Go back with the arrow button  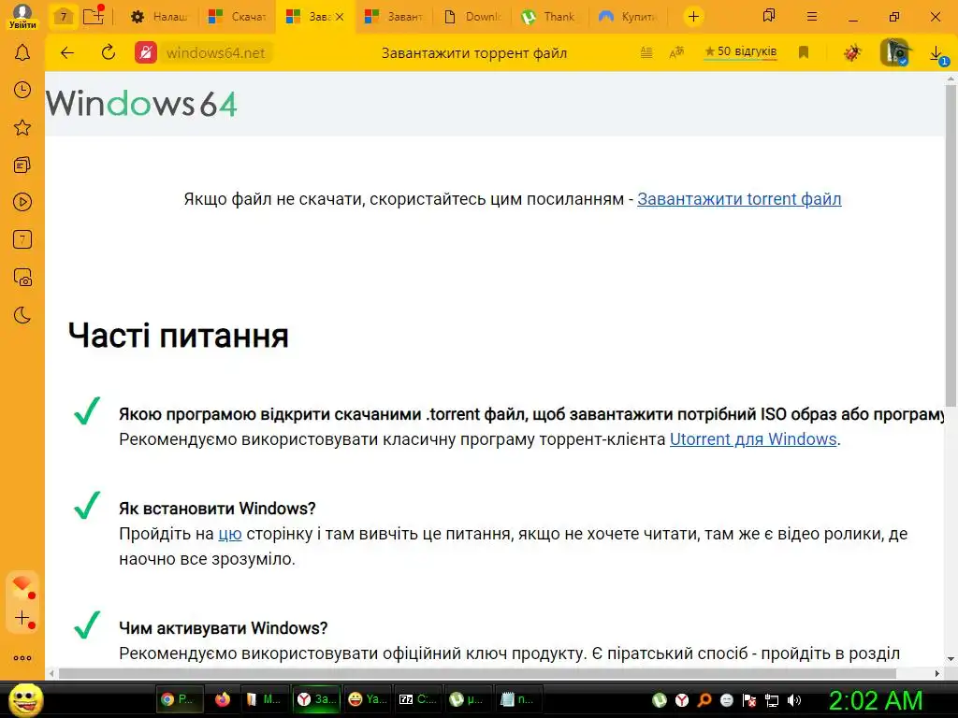(x=67, y=52)
